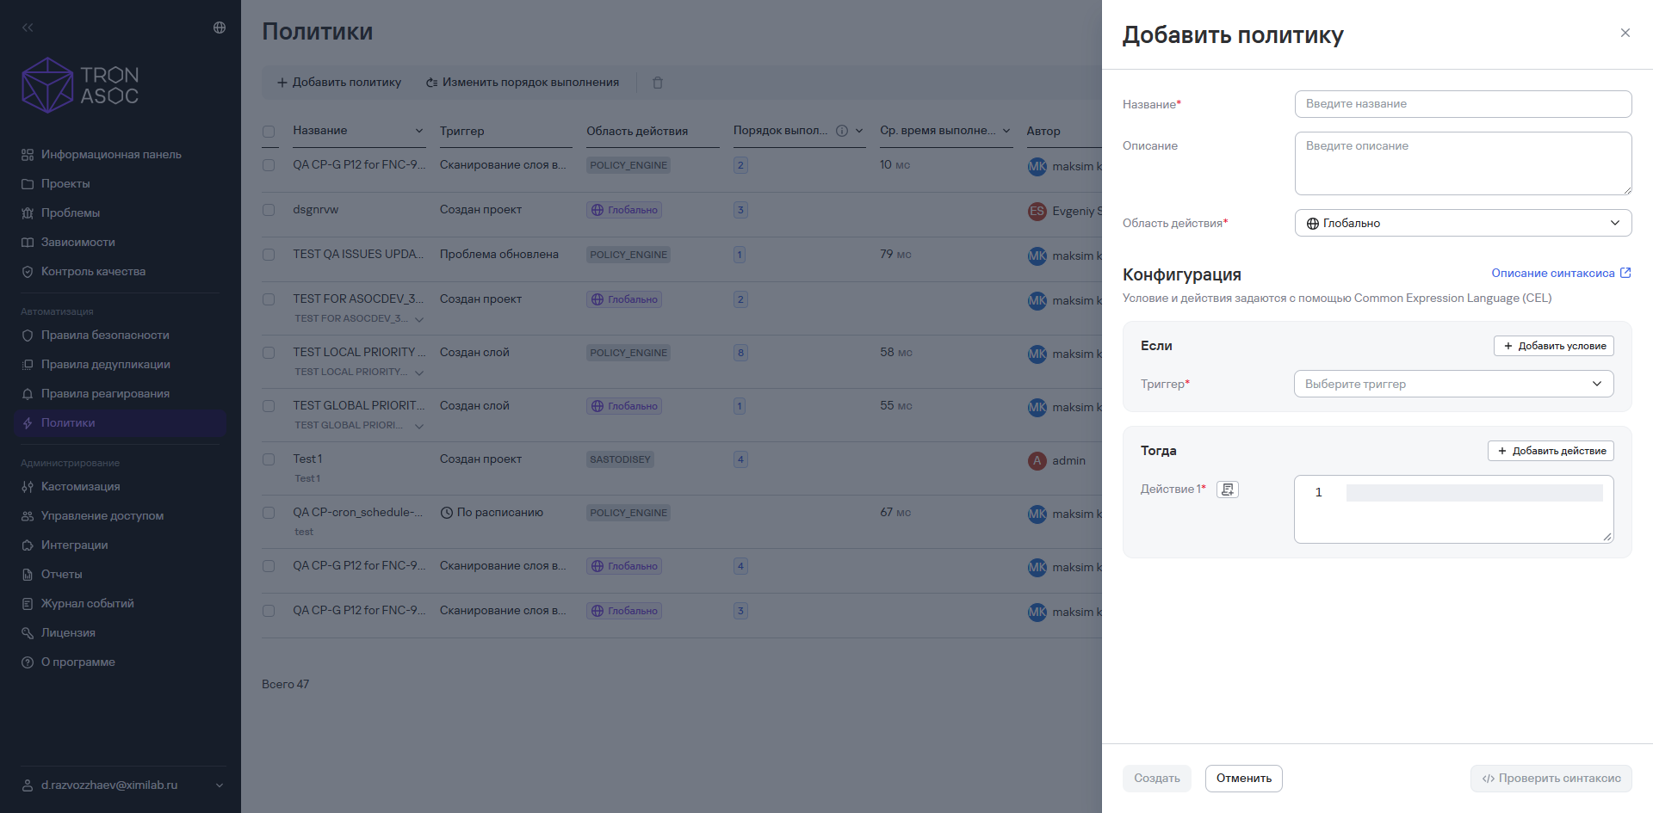Image resolution: width=1653 pixels, height=813 pixels.
Task: Click Добавить условие button
Action: click(1553, 346)
